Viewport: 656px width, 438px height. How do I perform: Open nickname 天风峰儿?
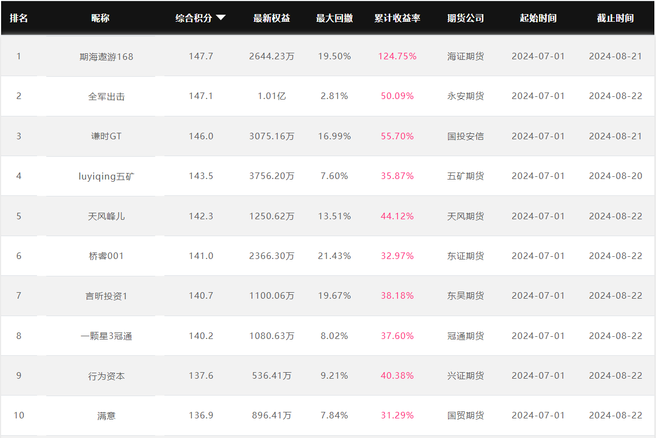tap(106, 216)
